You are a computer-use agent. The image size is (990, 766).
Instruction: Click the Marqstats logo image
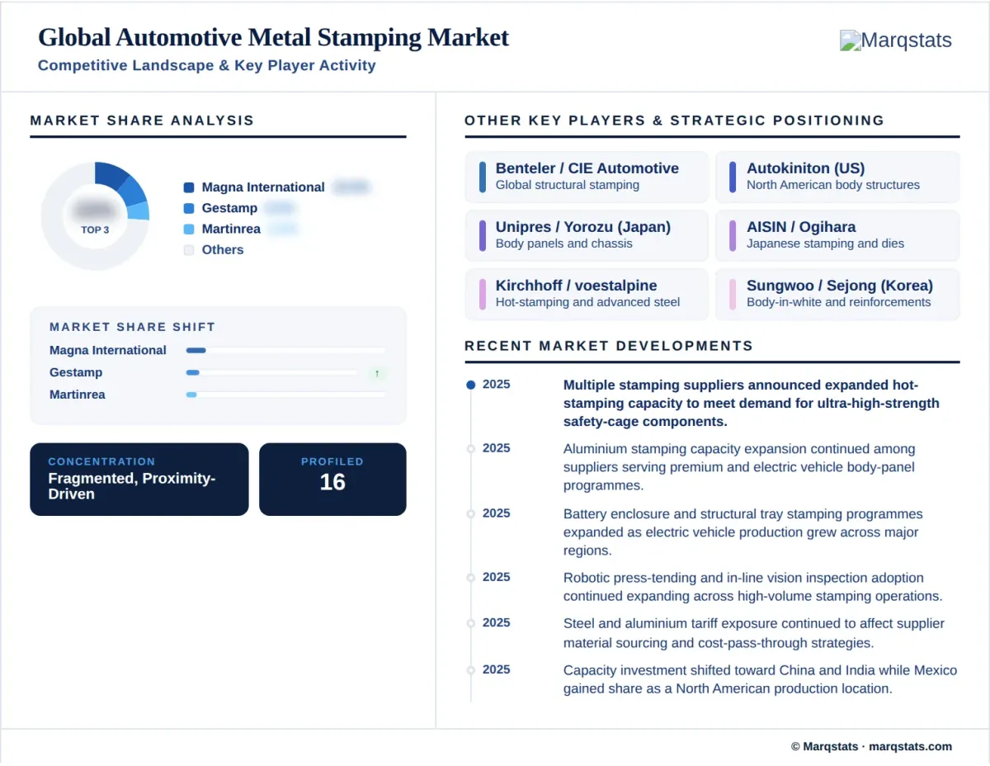[896, 40]
